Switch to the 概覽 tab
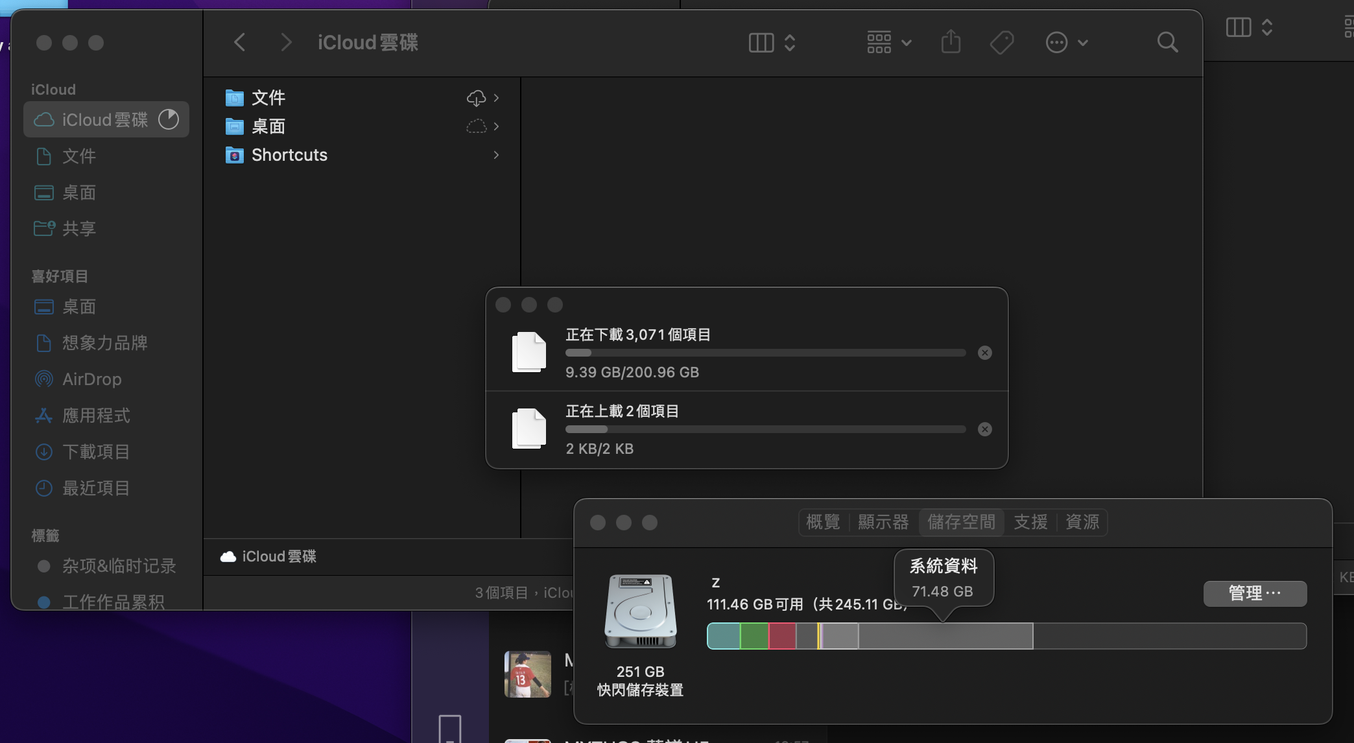This screenshot has height=743, width=1354. tap(823, 522)
